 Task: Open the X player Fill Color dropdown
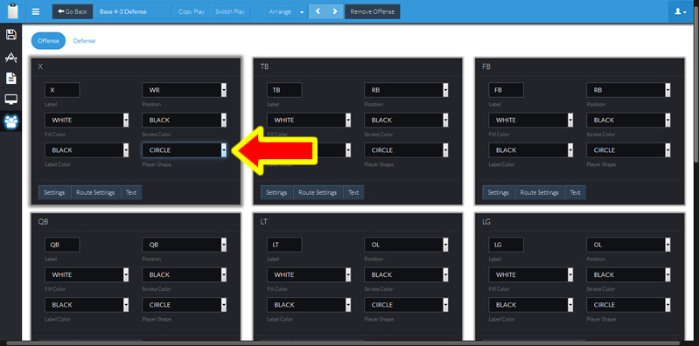[87, 120]
